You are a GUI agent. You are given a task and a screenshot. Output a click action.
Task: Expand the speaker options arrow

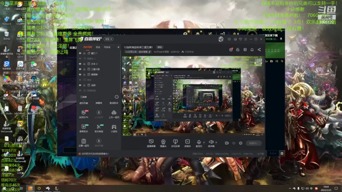point(216,143)
